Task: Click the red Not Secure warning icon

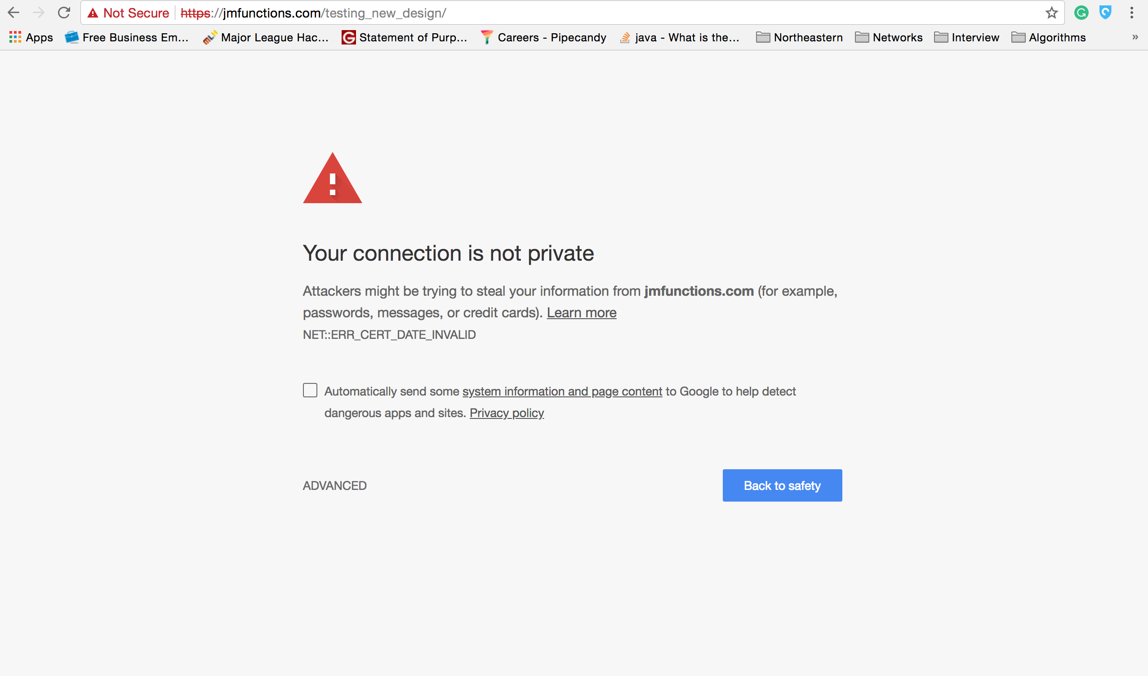Action: (93, 13)
